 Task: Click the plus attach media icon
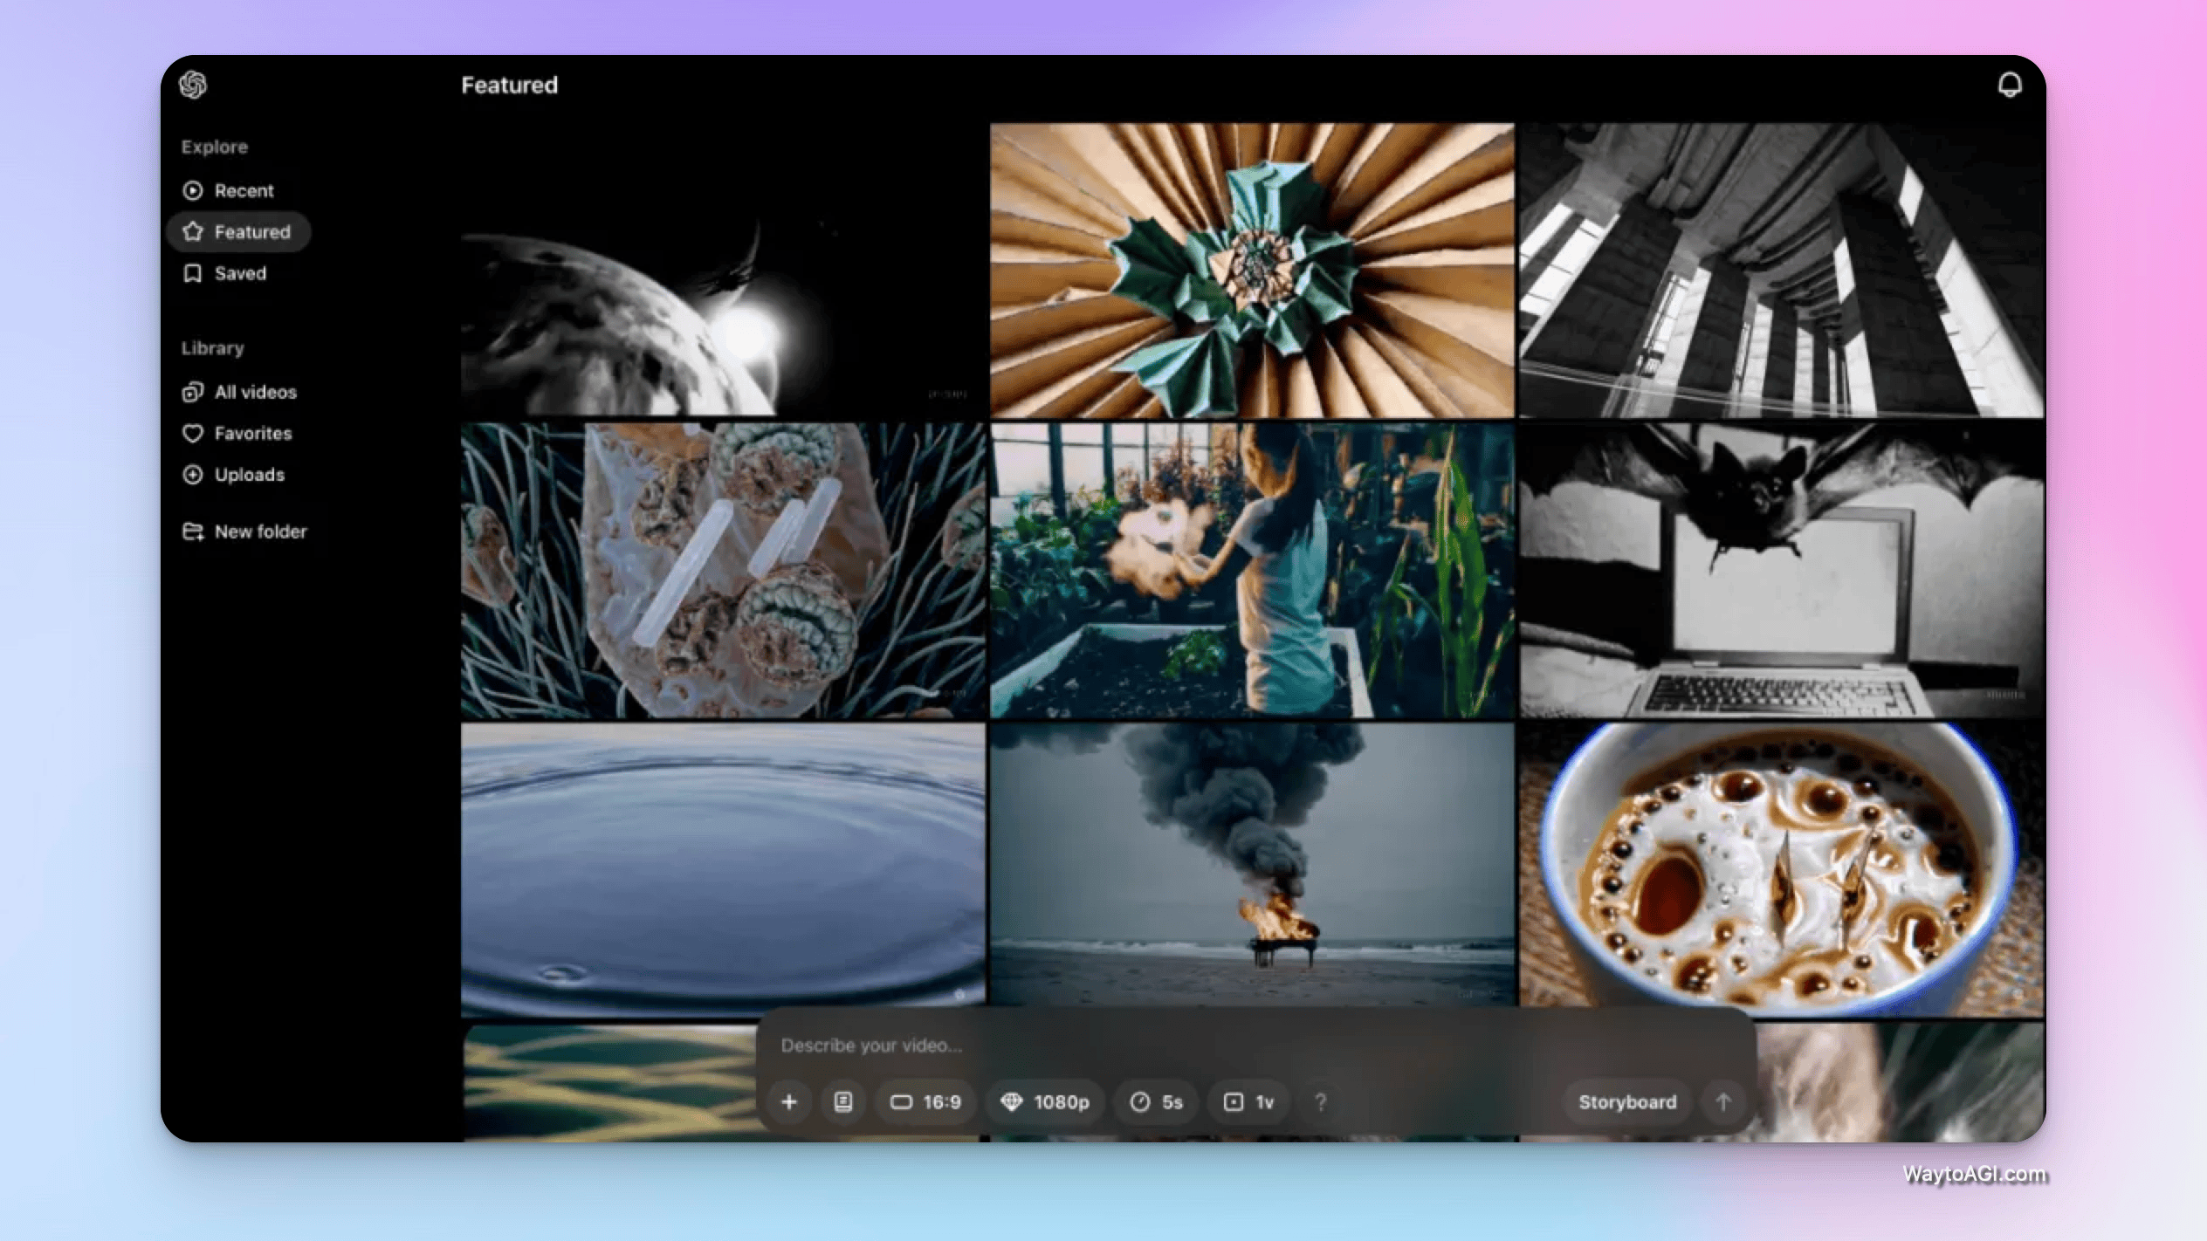point(789,1102)
